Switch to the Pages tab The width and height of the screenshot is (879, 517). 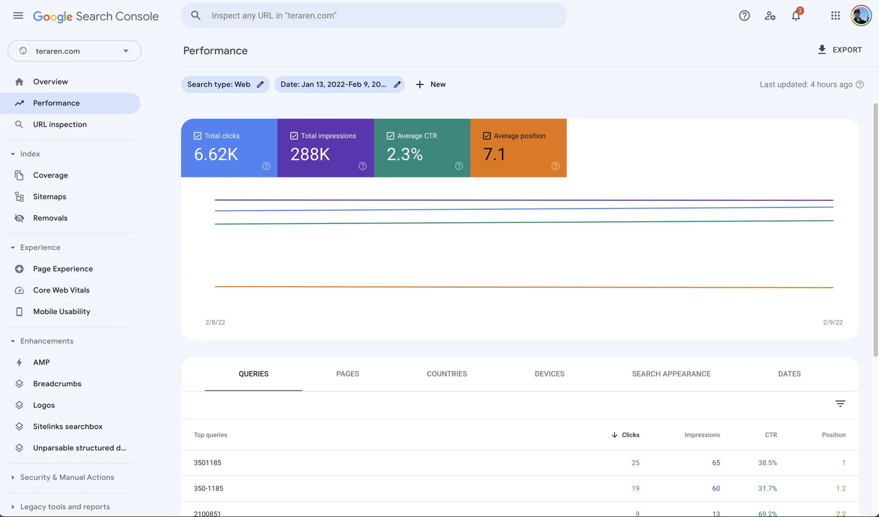click(347, 374)
